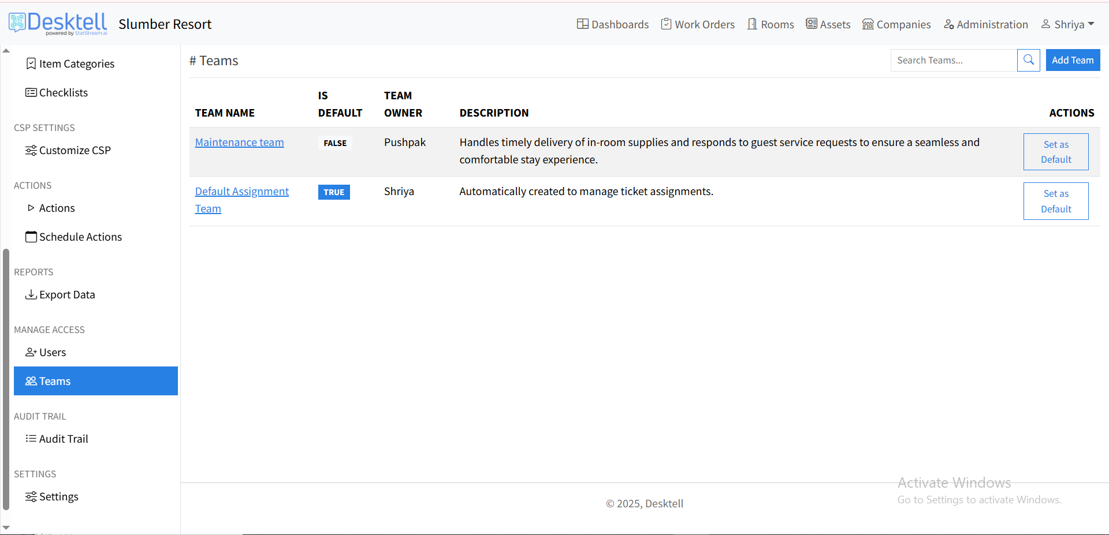Open Audit Trail page

(x=64, y=439)
